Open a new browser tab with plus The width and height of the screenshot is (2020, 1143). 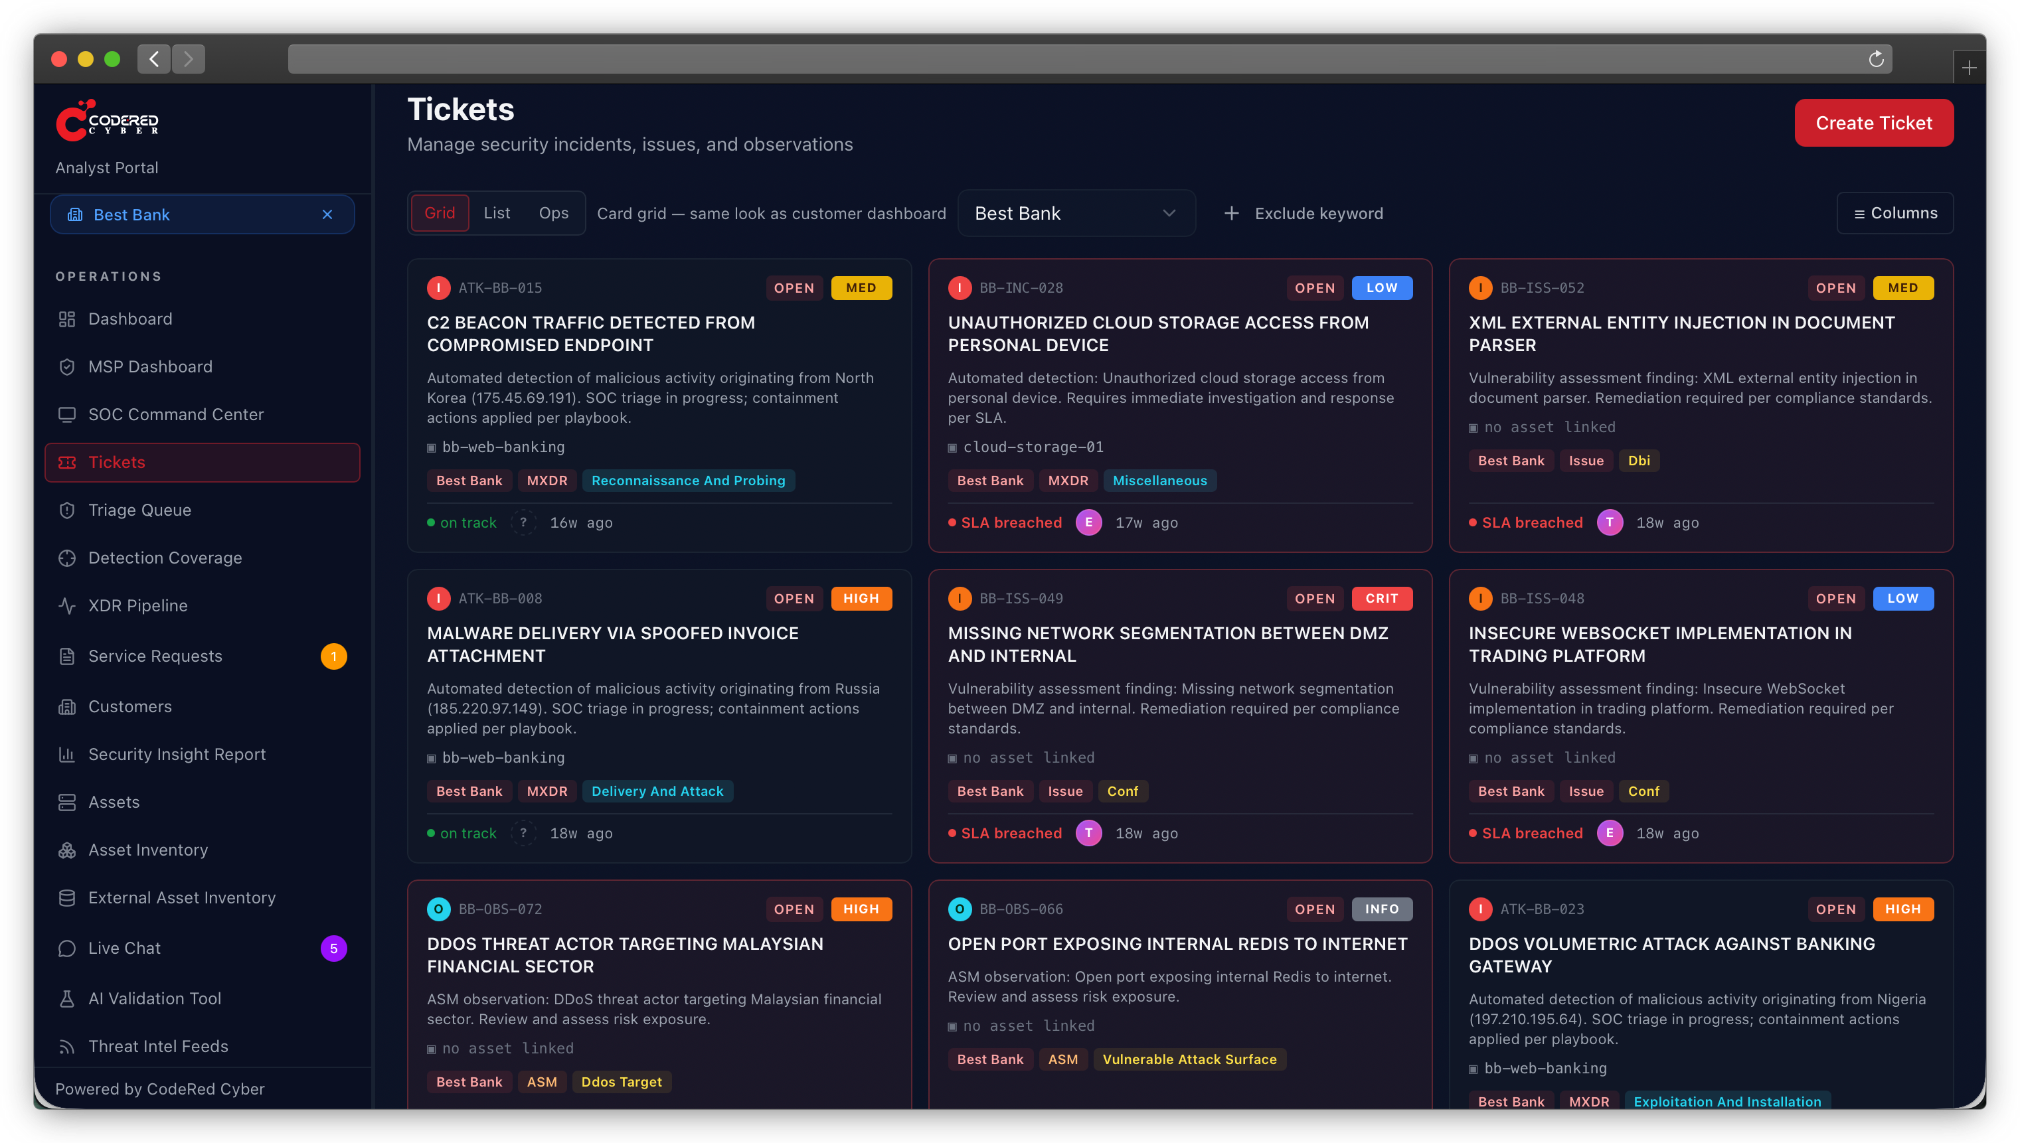click(1969, 68)
